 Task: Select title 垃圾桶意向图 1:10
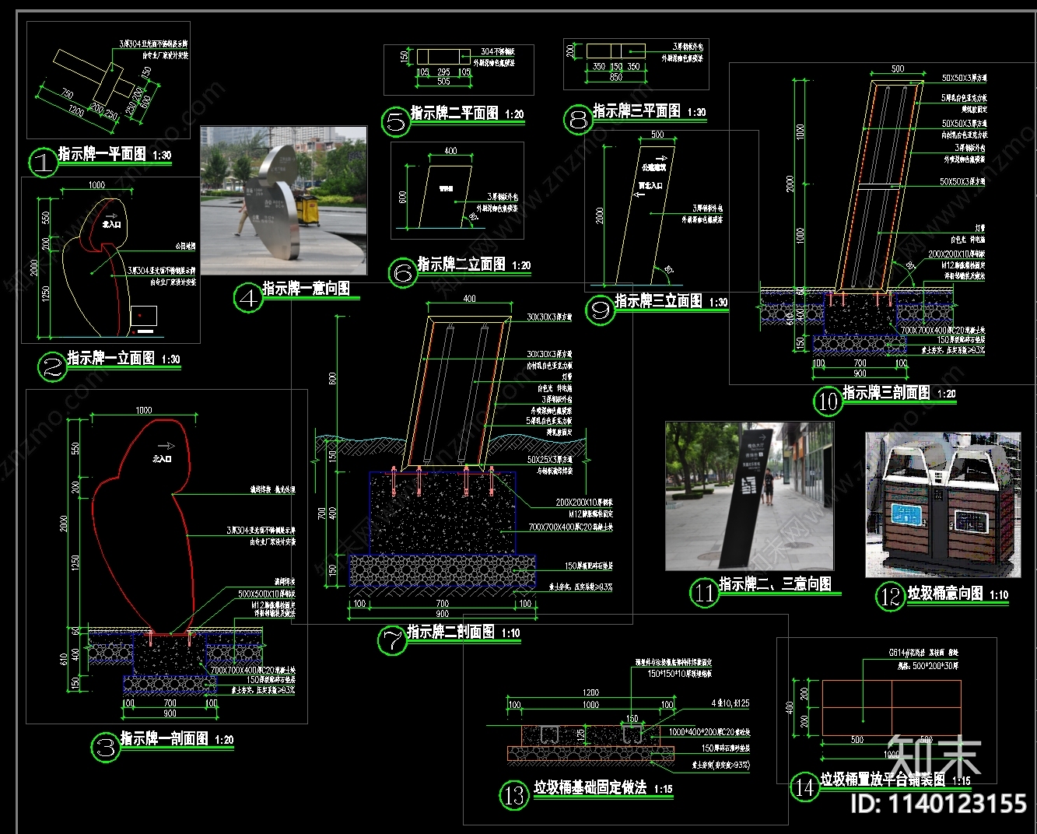(958, 594)
